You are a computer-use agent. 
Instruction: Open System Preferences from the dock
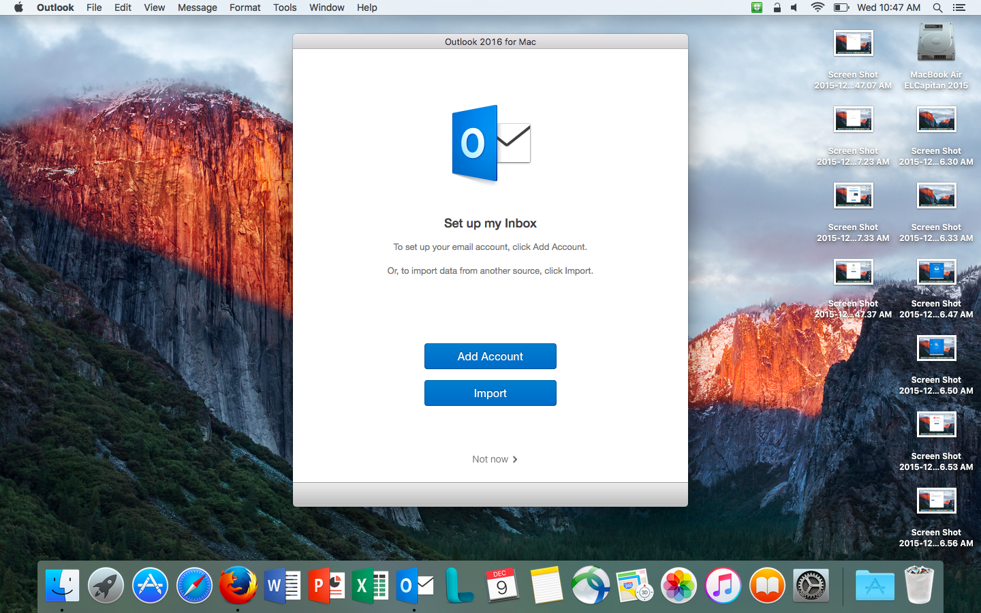point(811,585)
